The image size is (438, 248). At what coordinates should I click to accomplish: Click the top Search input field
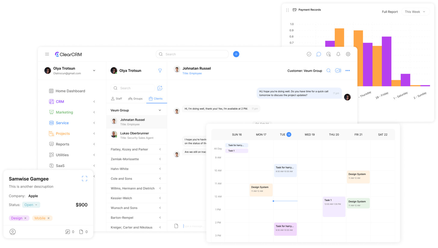tap(192, 54)
